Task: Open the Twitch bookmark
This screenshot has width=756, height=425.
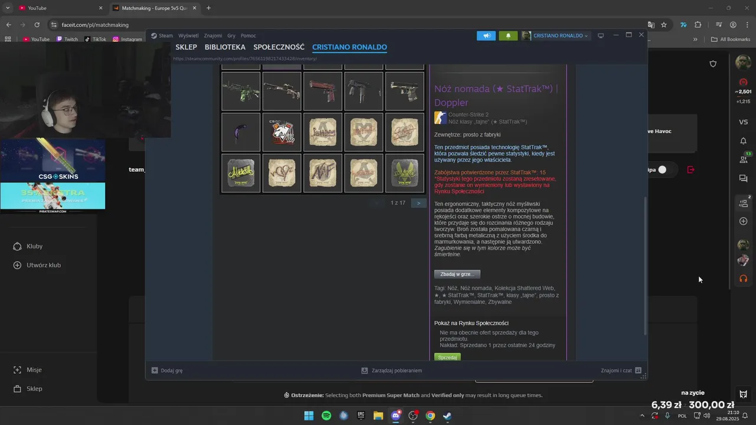Action: [x=67, y=39]
